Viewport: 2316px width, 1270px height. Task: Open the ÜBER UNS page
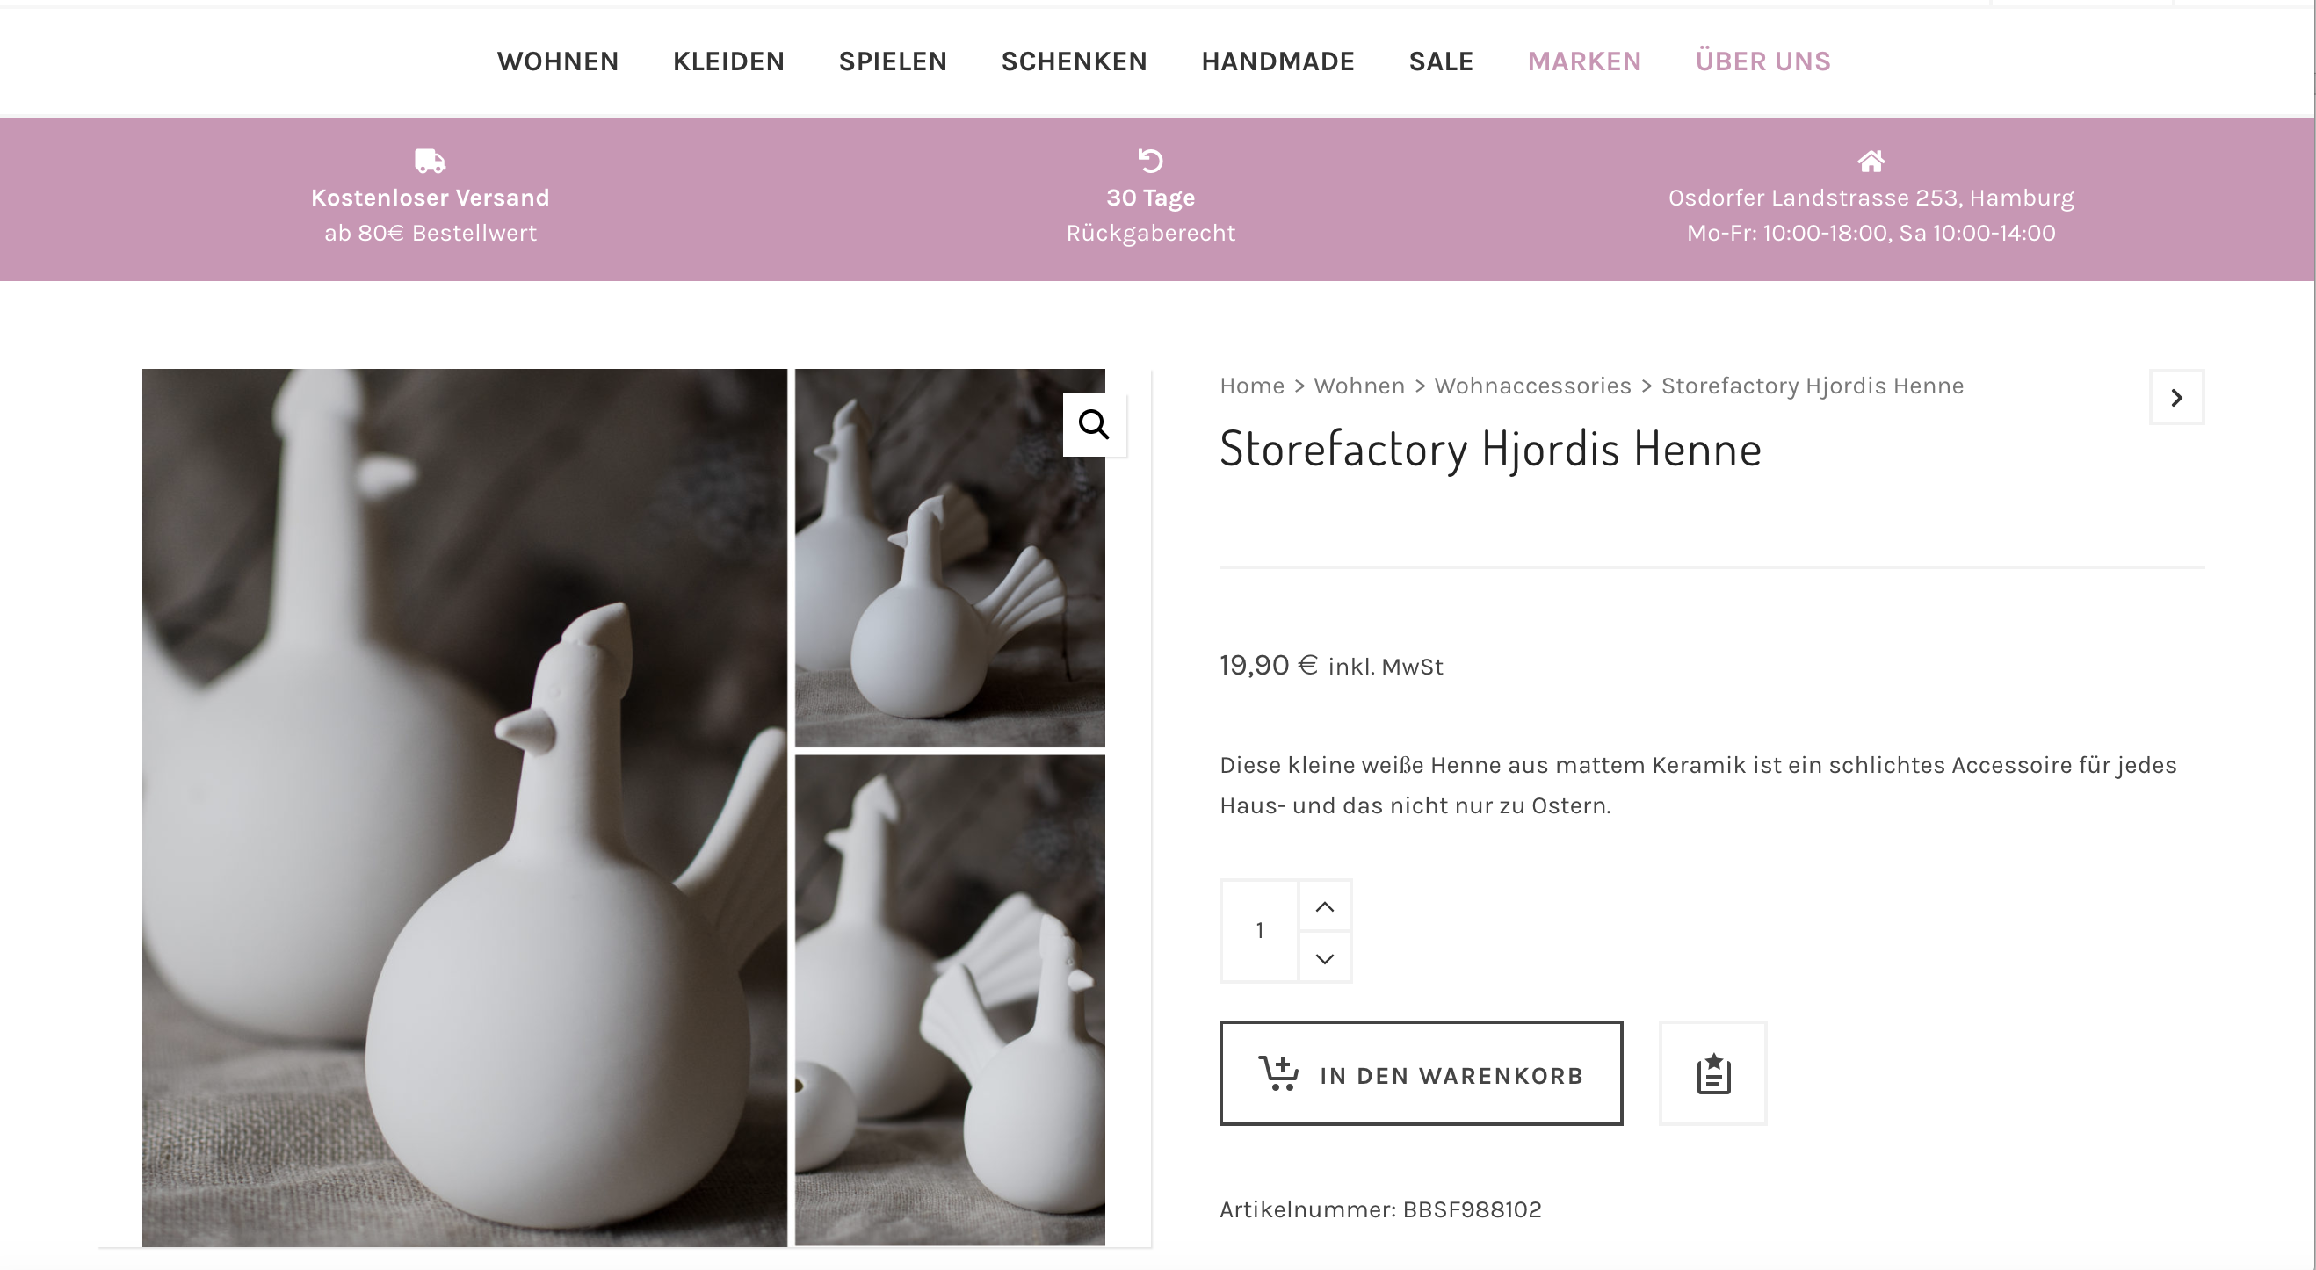[1762, 61]
